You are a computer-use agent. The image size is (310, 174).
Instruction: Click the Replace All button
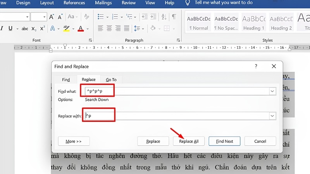(189, 141)
